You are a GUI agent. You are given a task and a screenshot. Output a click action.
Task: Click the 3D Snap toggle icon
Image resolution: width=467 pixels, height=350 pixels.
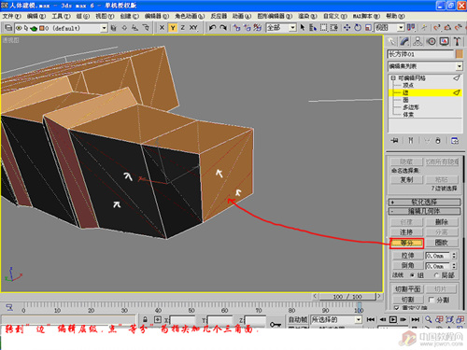pos(437,28)
